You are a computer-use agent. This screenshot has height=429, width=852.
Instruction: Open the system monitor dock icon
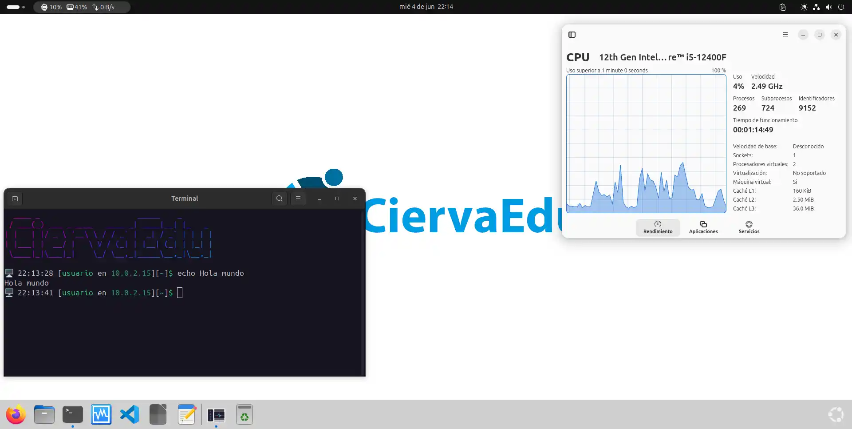(x=101, y=415)
